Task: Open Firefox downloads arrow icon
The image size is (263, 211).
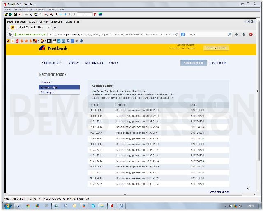Action: pyautogui.click(x=237, y=34)
